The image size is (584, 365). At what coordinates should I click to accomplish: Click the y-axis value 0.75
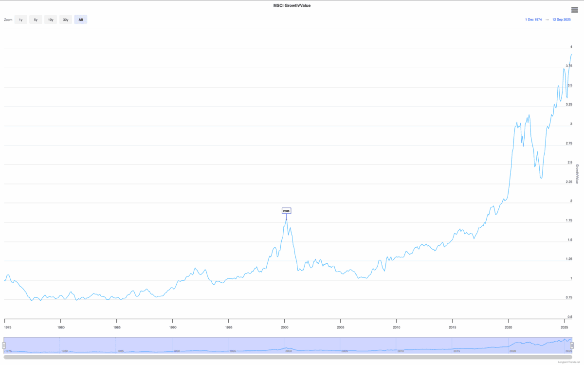(568, 297)
